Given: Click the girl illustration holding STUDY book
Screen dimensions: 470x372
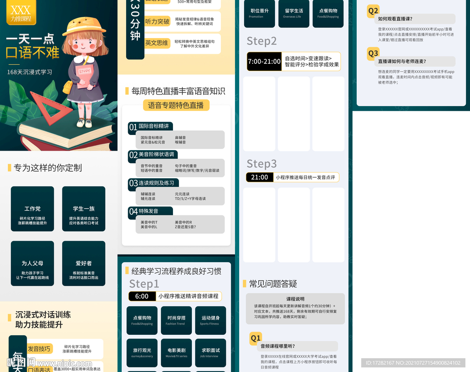Looking at the screenshot, I should tap(84, 72).
